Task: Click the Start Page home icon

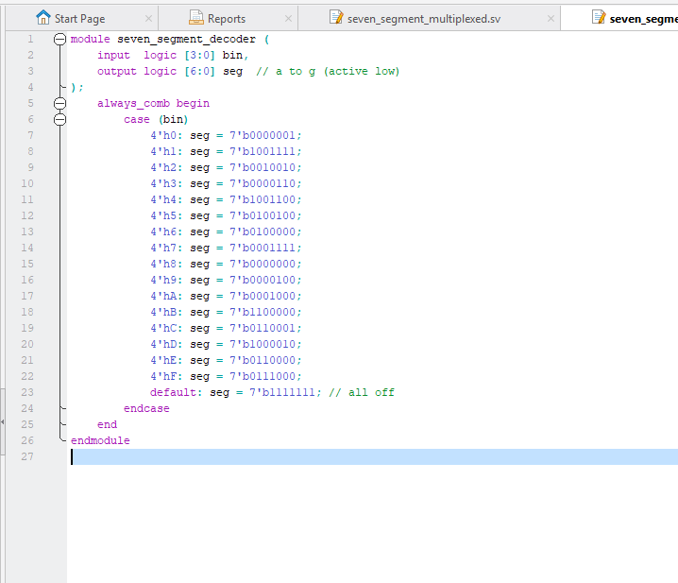Action: tap(43, 18)
